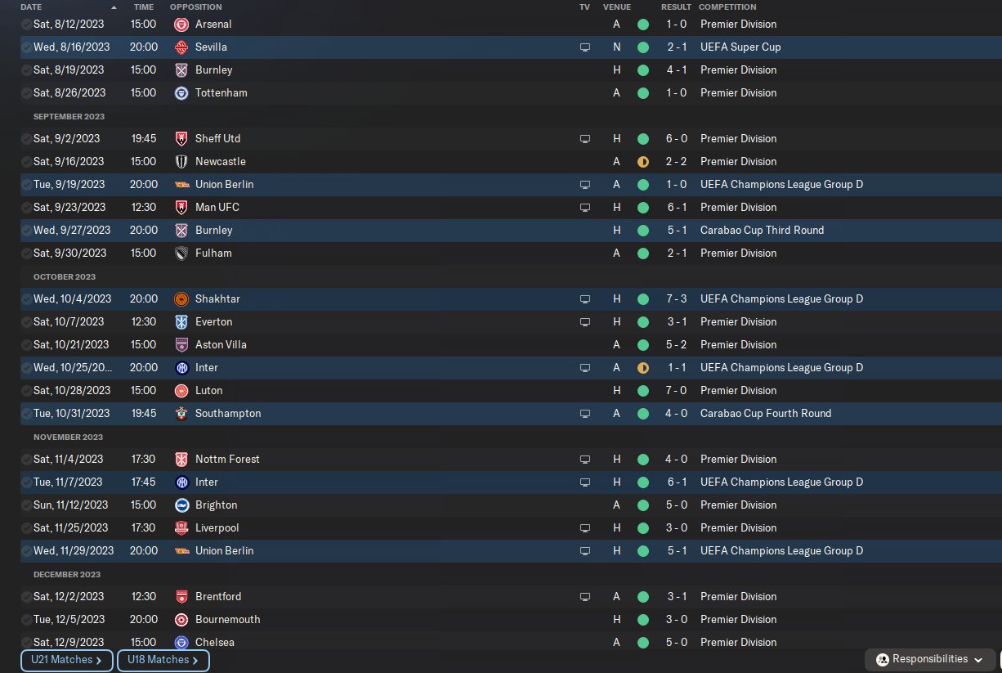This screenshot has height=673, width=1002.
Task: Sort by the Opposition column header
Action: tap(195, 7)
